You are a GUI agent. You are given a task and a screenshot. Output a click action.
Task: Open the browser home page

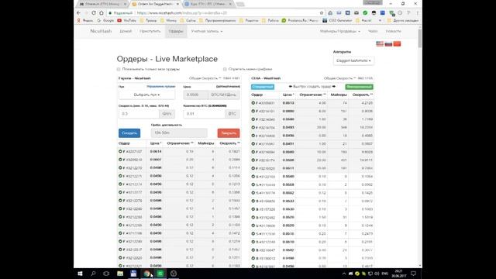[x=102, y=13]
